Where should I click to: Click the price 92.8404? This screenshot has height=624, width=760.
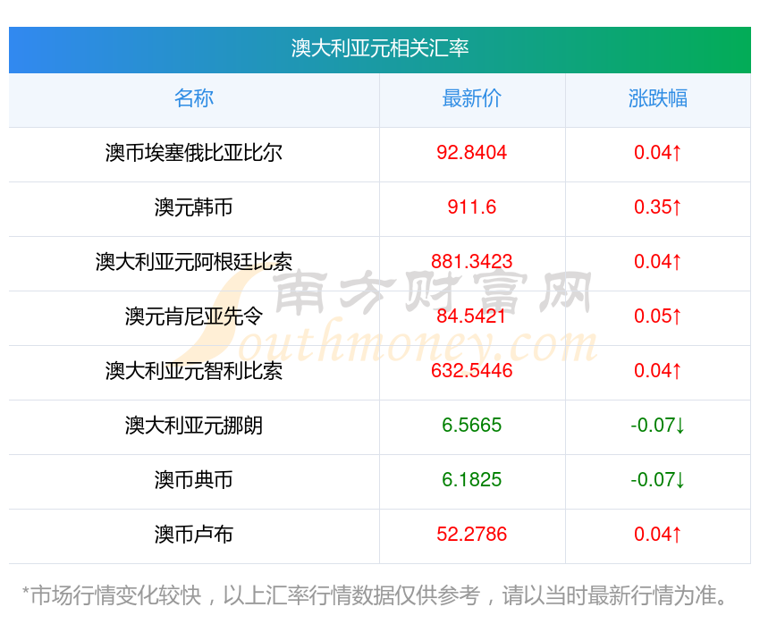[471, 153]
